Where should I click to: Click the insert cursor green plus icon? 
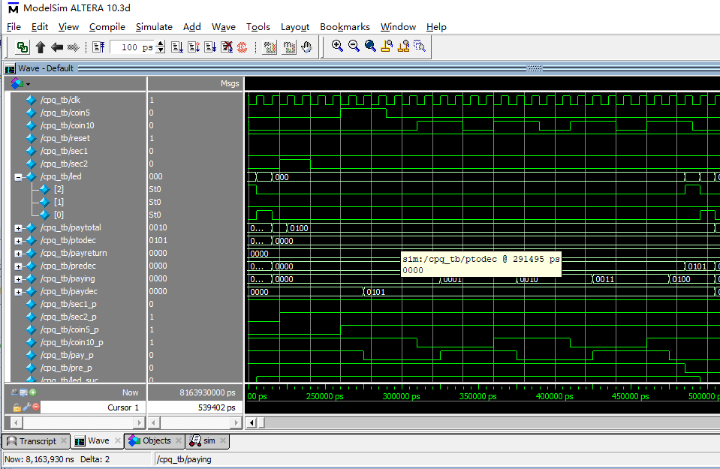pos(33,392)
